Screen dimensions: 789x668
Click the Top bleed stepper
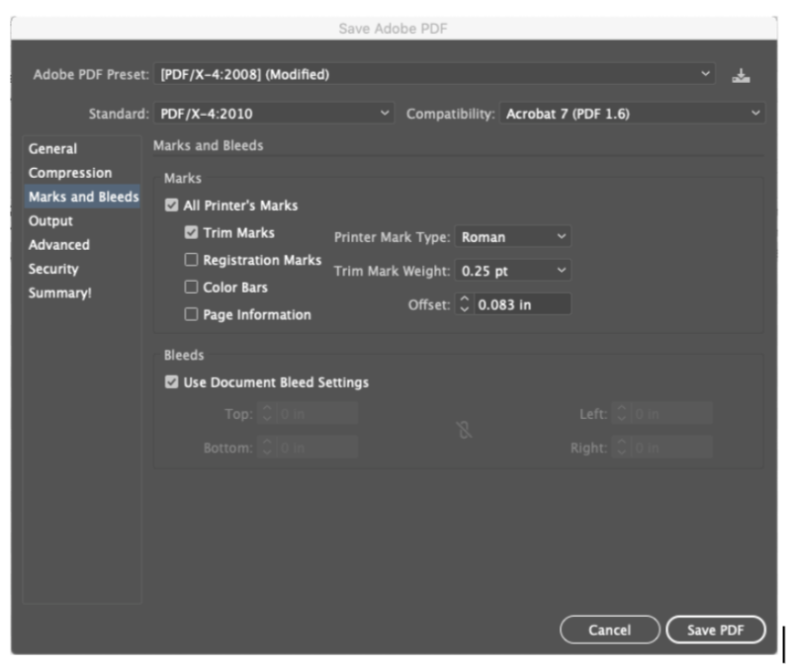click(267, 413)
